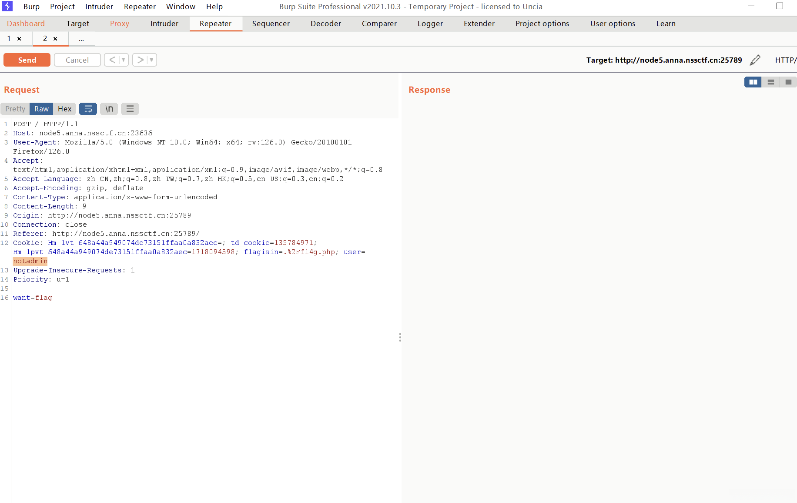Viewport: 797px width, 503px height.
Task: Click the highlighted notadmin cookie value
Action: (x=30, y=261)
